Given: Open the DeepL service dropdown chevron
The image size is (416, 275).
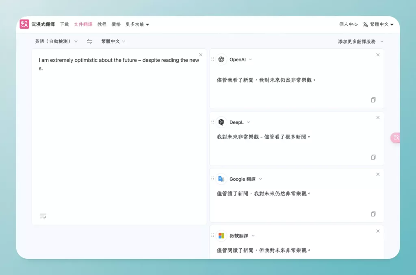Looking at the screenshot, I should coord(248,122).
